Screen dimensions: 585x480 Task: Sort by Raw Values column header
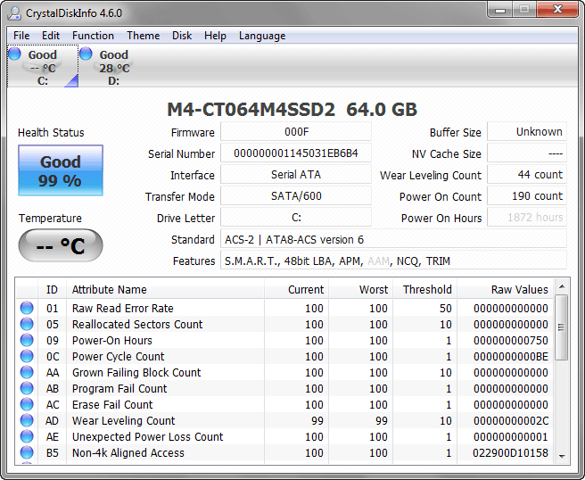pyautogui.click(x=505, y=290)
